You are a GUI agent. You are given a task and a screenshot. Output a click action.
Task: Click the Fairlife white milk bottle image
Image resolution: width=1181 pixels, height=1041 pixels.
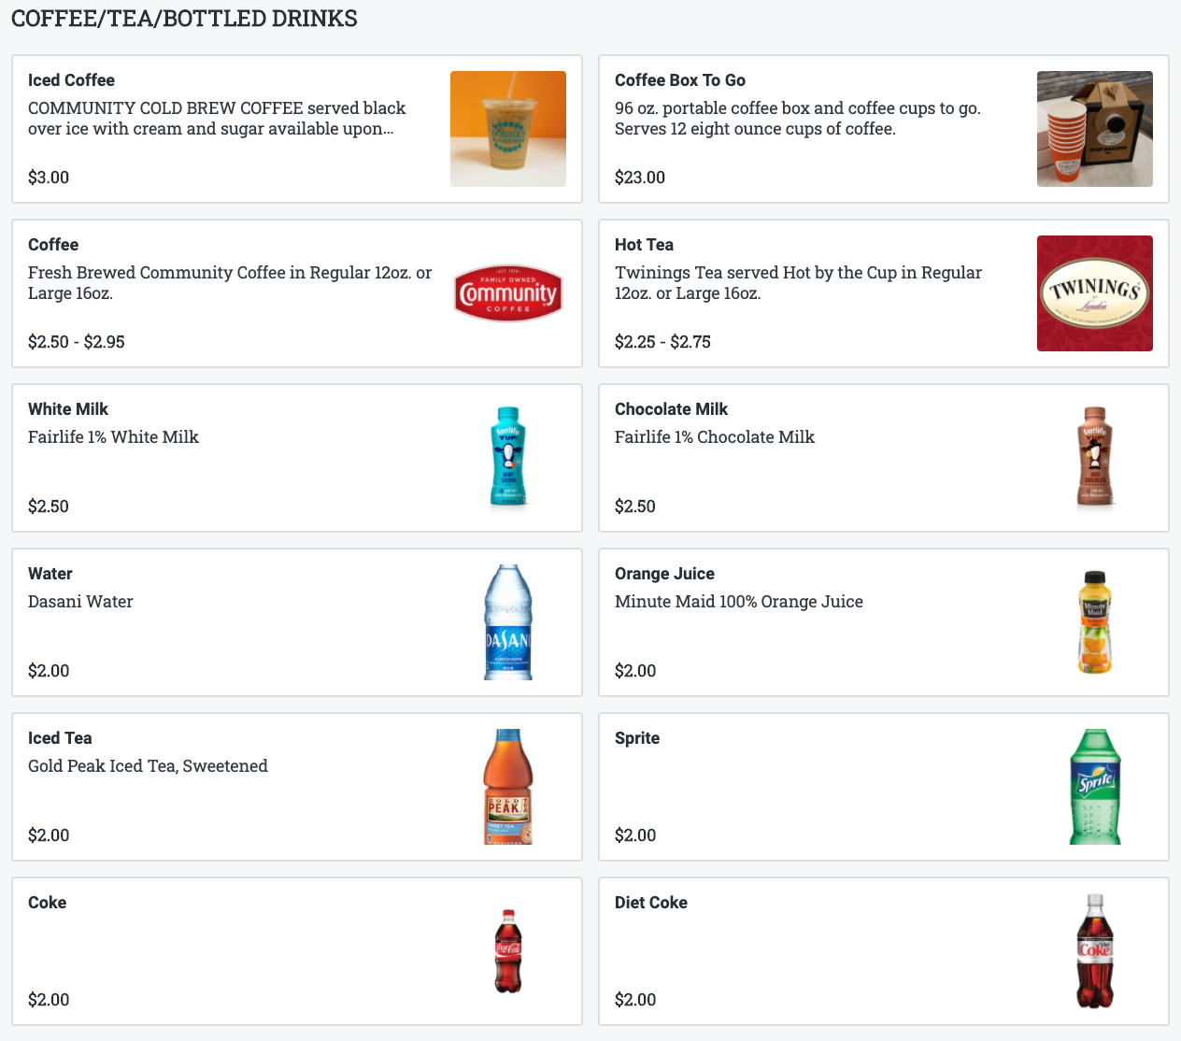(x=507, y=458)
